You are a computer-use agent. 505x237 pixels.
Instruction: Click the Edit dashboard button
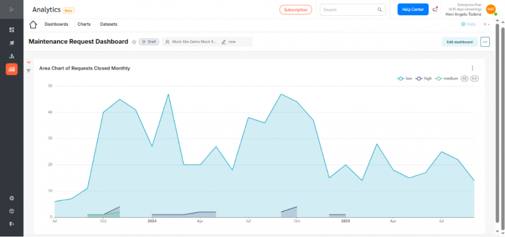459,42
